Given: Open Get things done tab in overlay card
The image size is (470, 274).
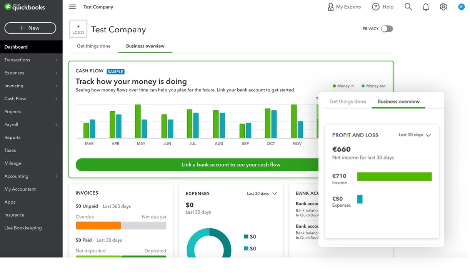Looking at the screenshot, I should coord(348,101).
